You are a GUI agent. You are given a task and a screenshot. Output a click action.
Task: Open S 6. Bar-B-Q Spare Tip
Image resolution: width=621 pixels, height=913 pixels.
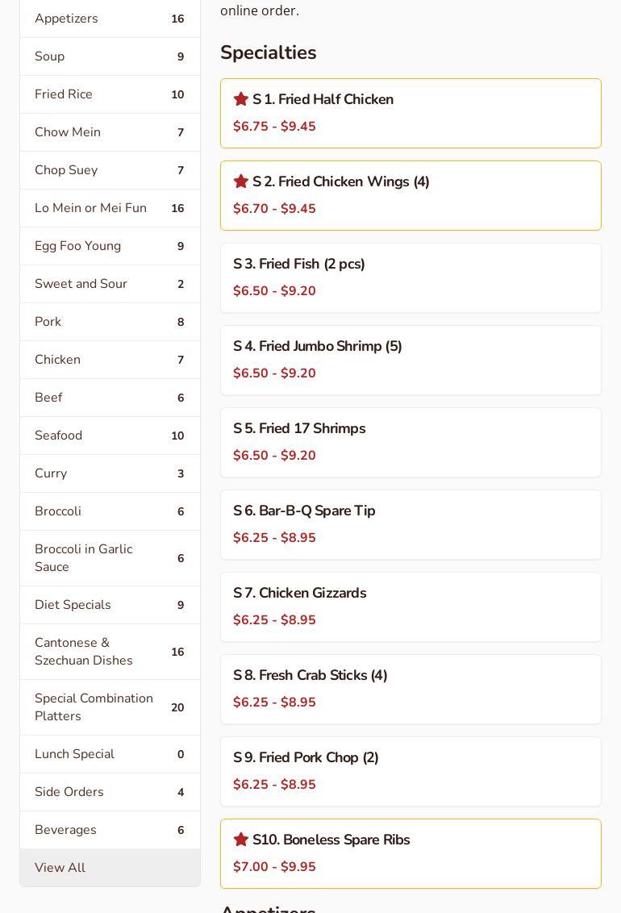[x=410, y=524]
